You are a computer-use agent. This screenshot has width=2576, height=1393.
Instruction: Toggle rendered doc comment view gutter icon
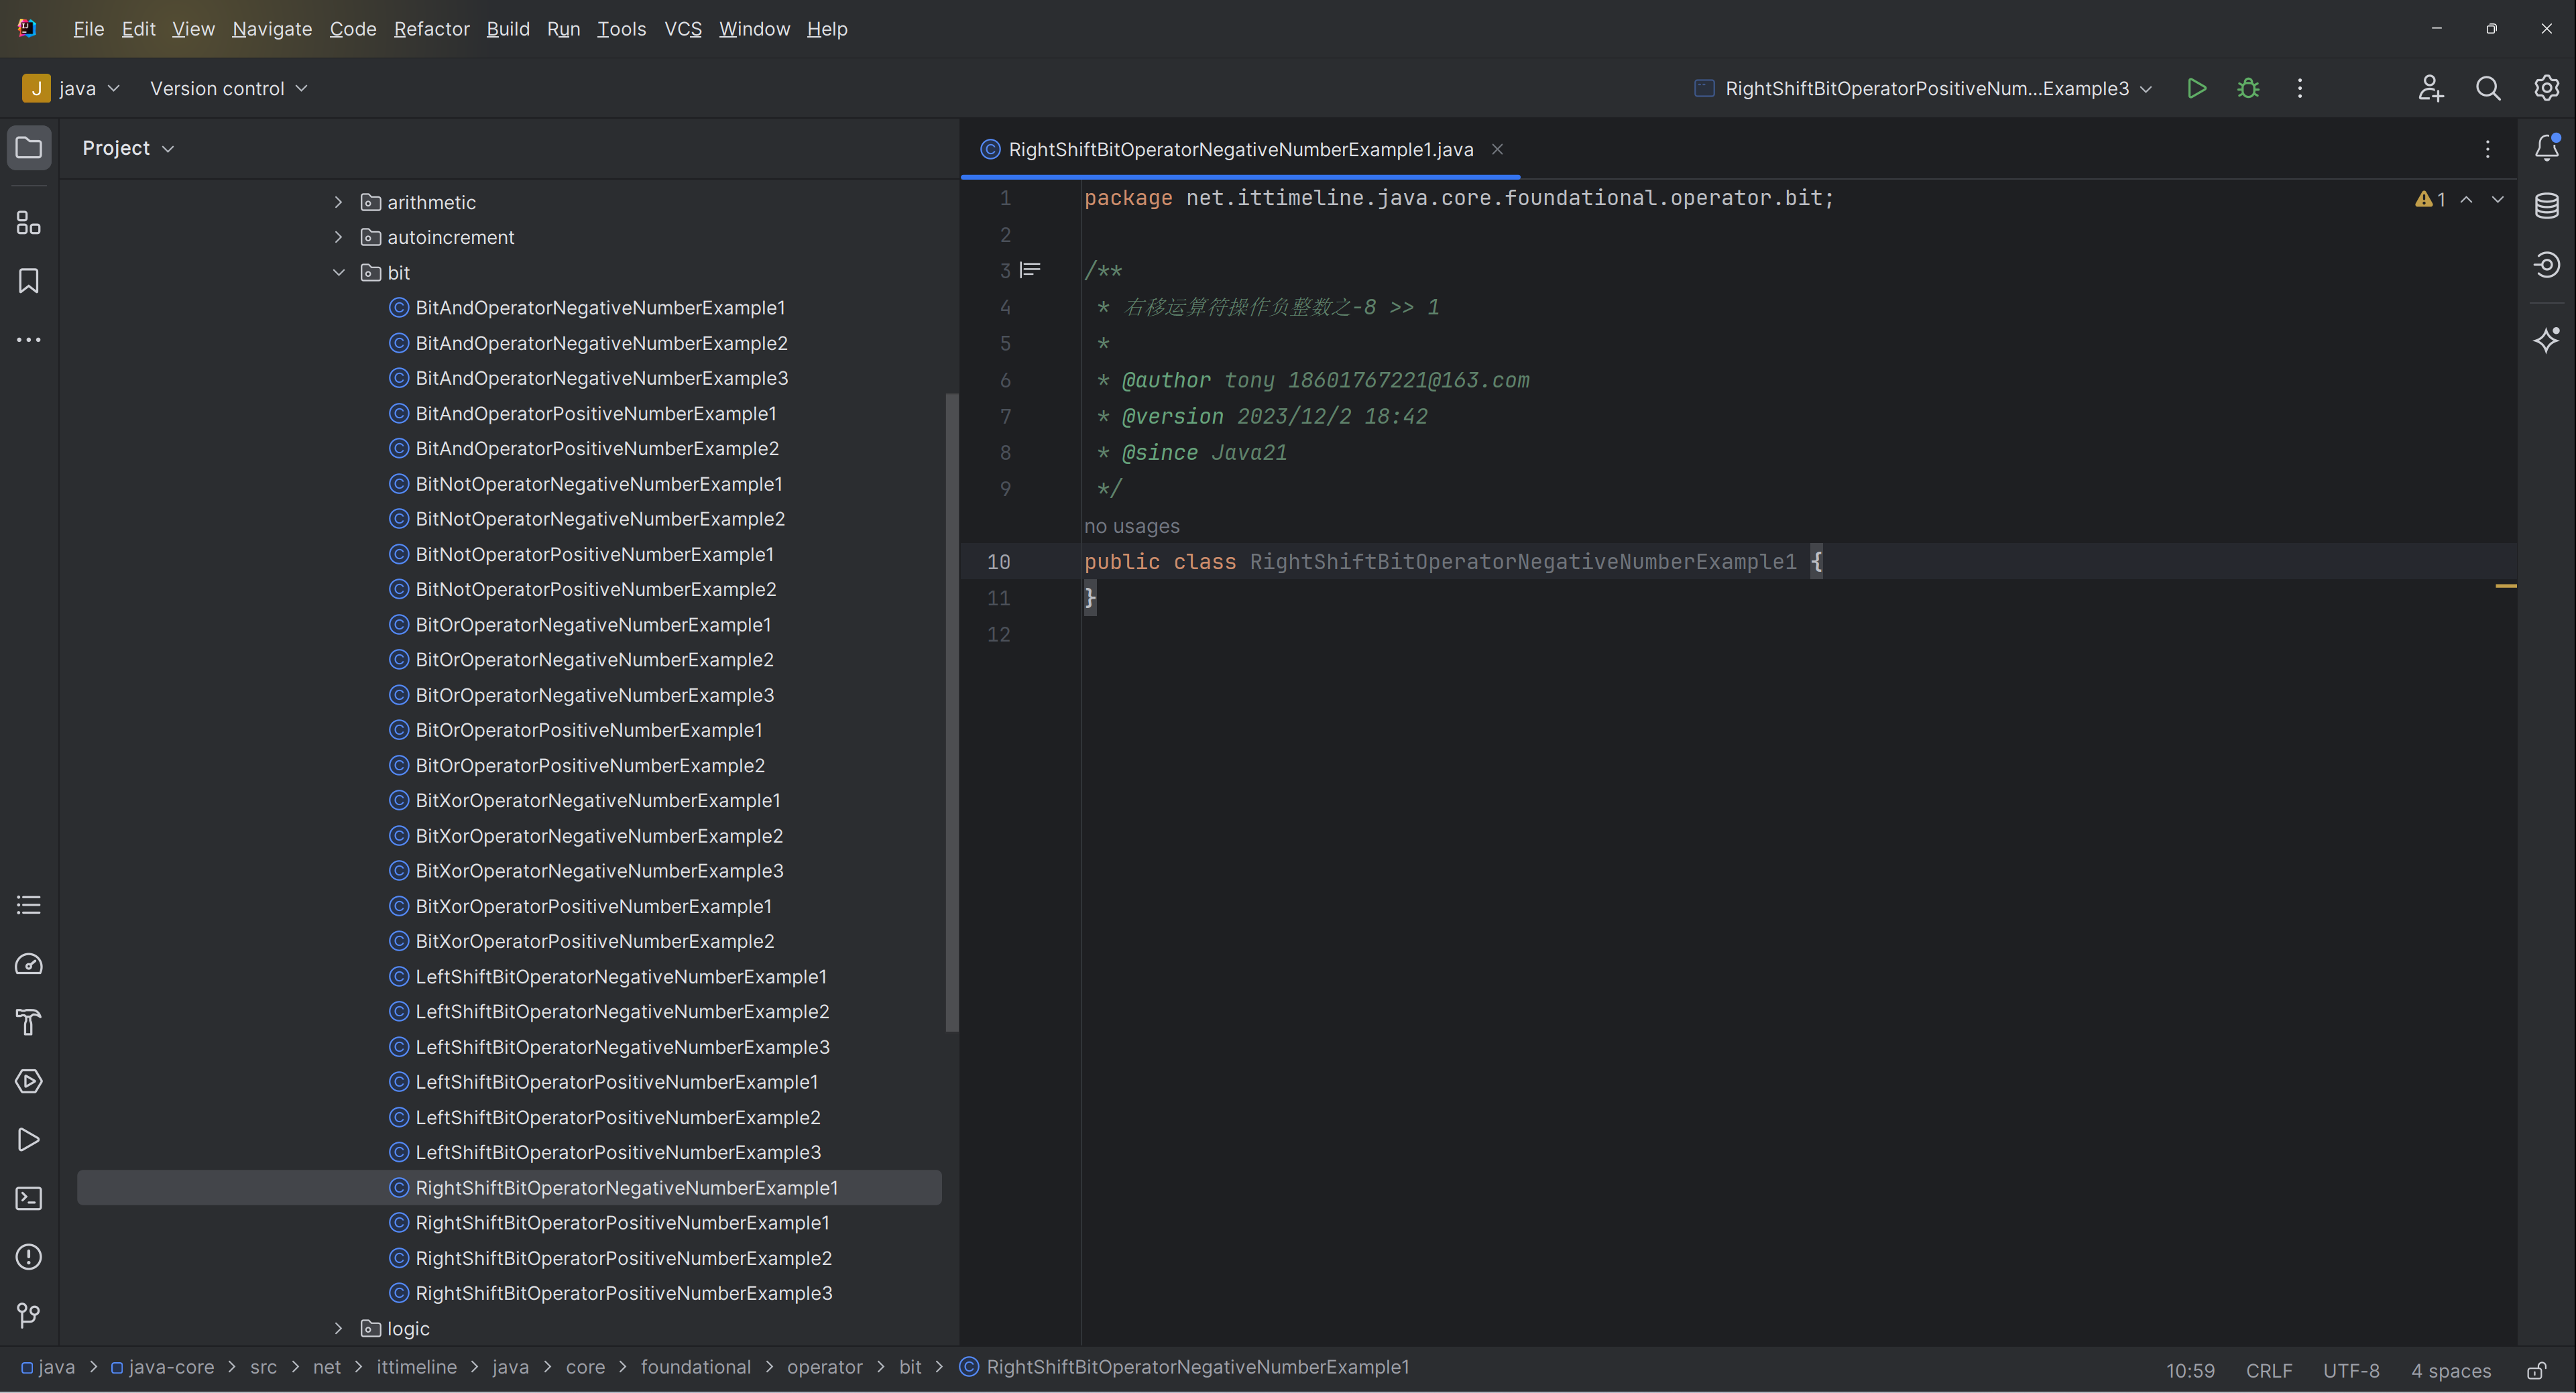pyautogui.click(x=1030, y=270)
